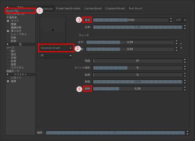The height and width of the screenshot is (141, 195).
Task: Open the Gaussian brush dropdown
Action: coord(56,48)
